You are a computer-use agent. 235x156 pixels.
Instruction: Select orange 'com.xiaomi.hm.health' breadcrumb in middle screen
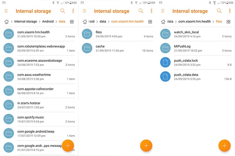128,22
